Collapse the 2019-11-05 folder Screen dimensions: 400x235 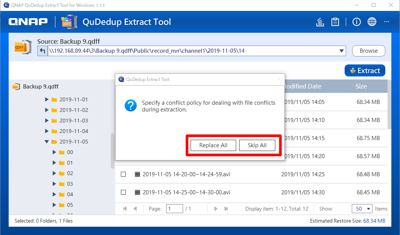click(x=47, y=142)
